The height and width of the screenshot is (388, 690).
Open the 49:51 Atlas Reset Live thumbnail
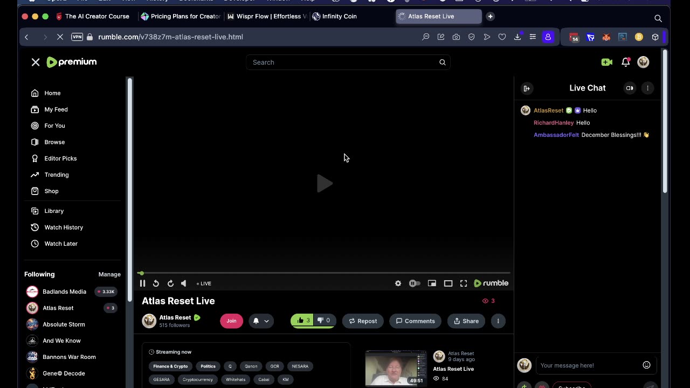pyautogui.click(x=396, y=368)
